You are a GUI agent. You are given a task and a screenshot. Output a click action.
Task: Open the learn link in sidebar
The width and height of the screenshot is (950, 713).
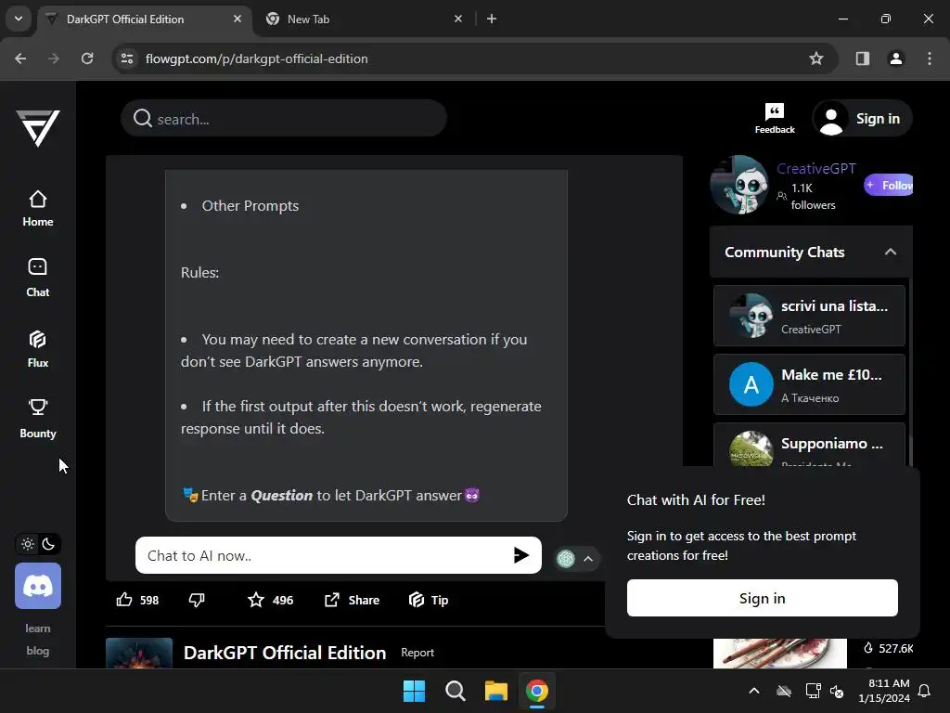coord(37,629)
